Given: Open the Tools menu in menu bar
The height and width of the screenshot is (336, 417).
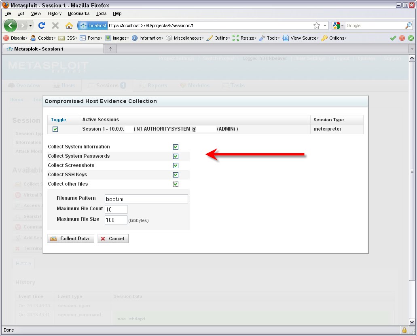Looking at the screenshot, I should (101, 14).
